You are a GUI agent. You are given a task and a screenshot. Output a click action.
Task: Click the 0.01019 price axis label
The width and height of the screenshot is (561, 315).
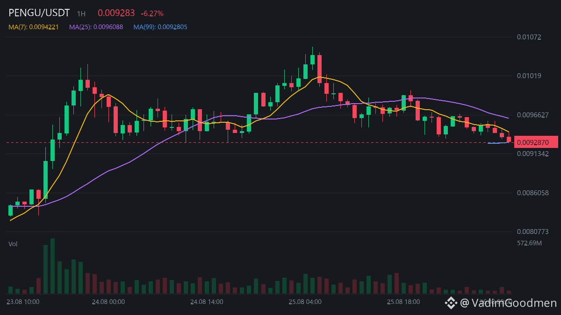[x=529, y=76]
